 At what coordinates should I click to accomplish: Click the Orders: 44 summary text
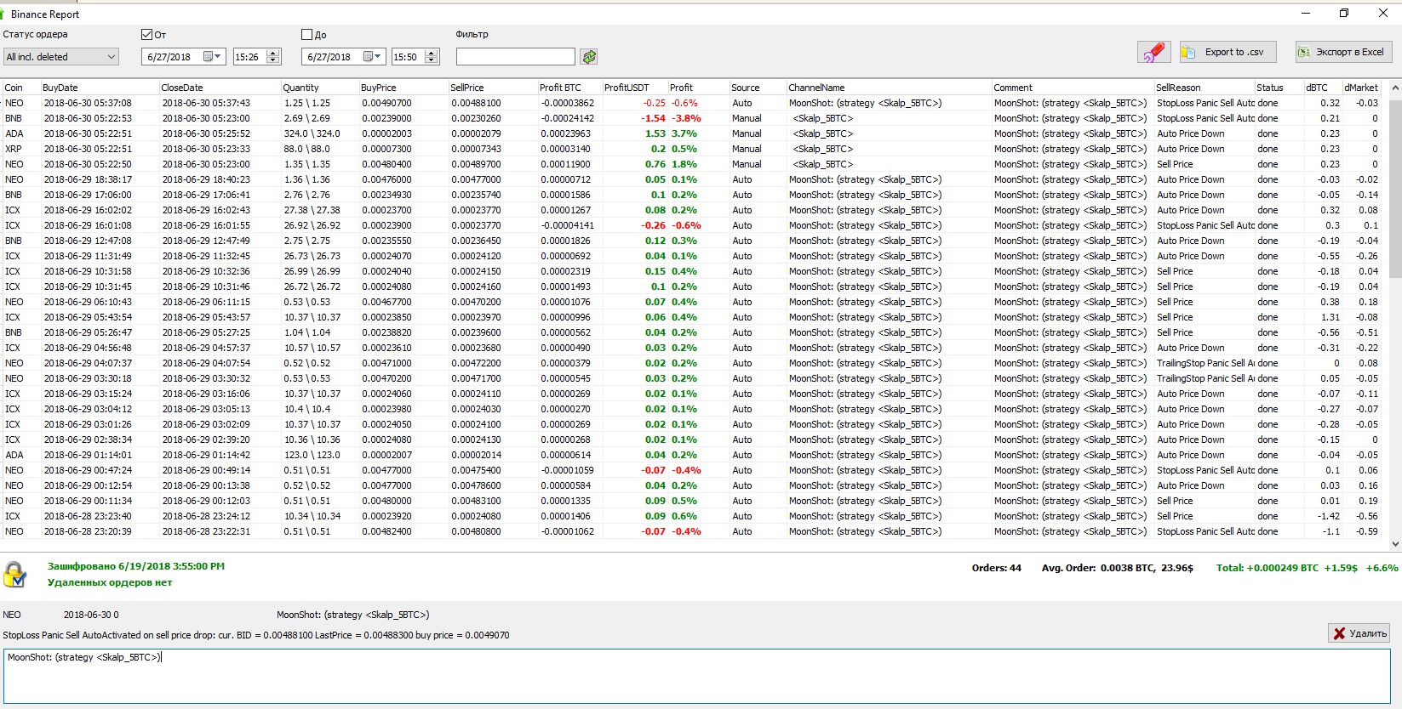[x=996, y=568]
